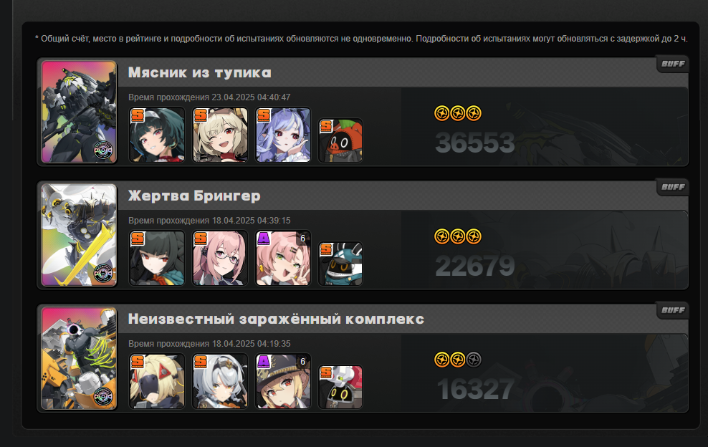This screenshot has width=708, height=447.
Task: Click A-rank agent wearing black hat
Action: pos(284,381)
